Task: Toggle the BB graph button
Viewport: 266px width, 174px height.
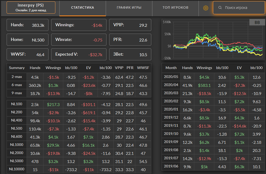Action: (257, 23)
